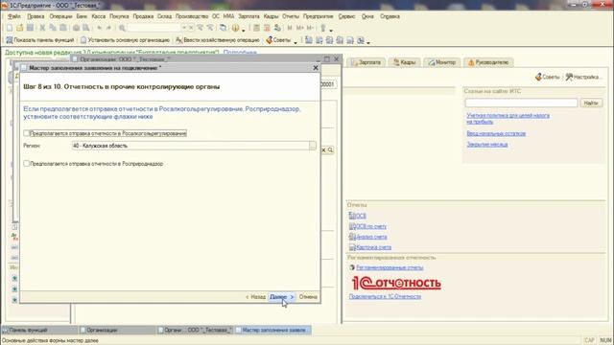
Task: Open Ввод начальных остатков link
Action: pyautogui.click(x=496, y=133)
